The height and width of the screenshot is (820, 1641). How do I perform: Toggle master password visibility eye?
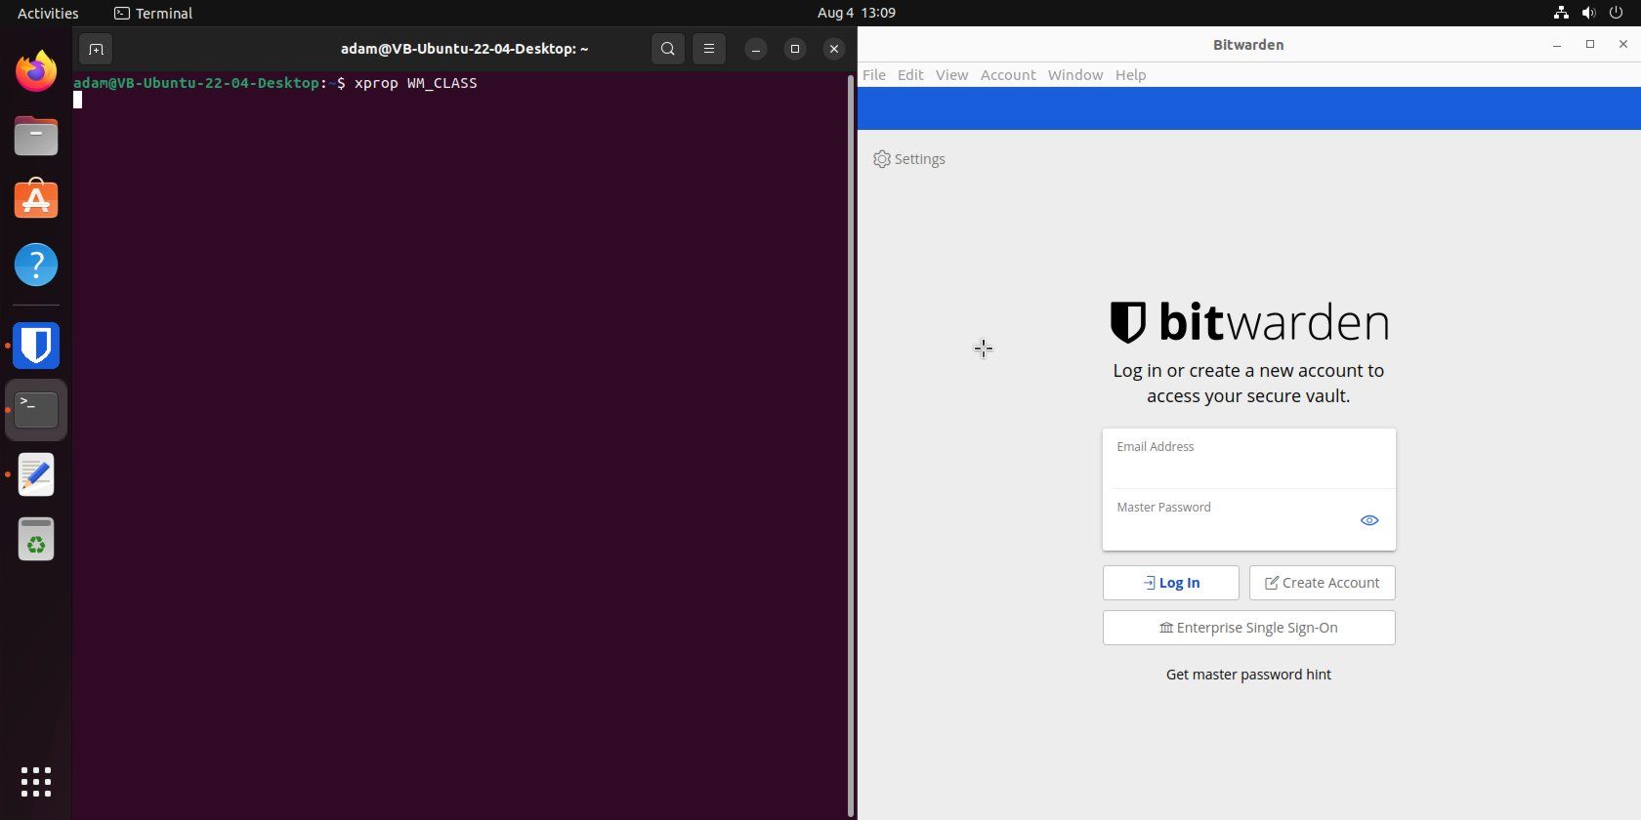pyautogui.click(x=1369, y=520)
